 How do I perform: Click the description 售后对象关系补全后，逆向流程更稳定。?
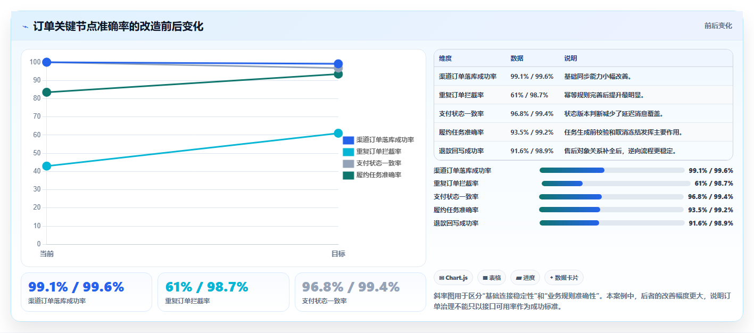point(620,151)
